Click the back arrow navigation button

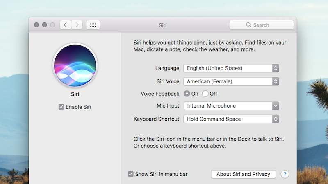click(66, 25)
